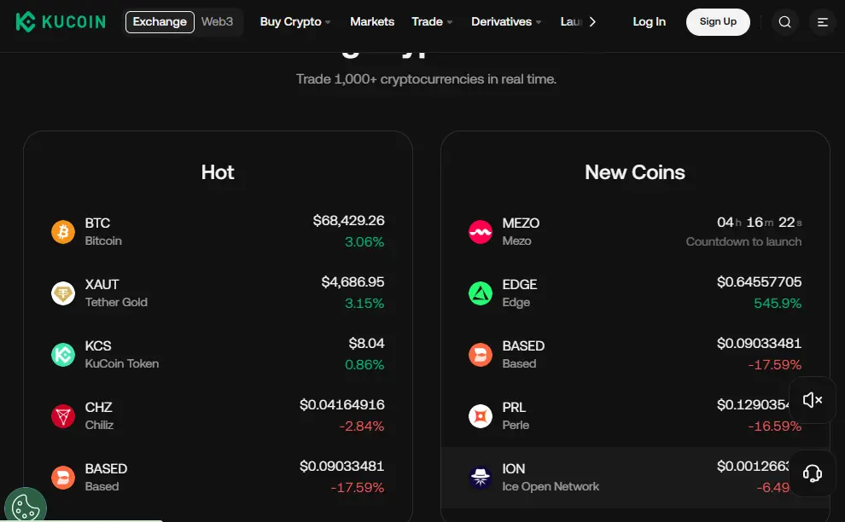
Task: Select the XAUT Tether Gold icon
Action: click(x=63, y=293)
